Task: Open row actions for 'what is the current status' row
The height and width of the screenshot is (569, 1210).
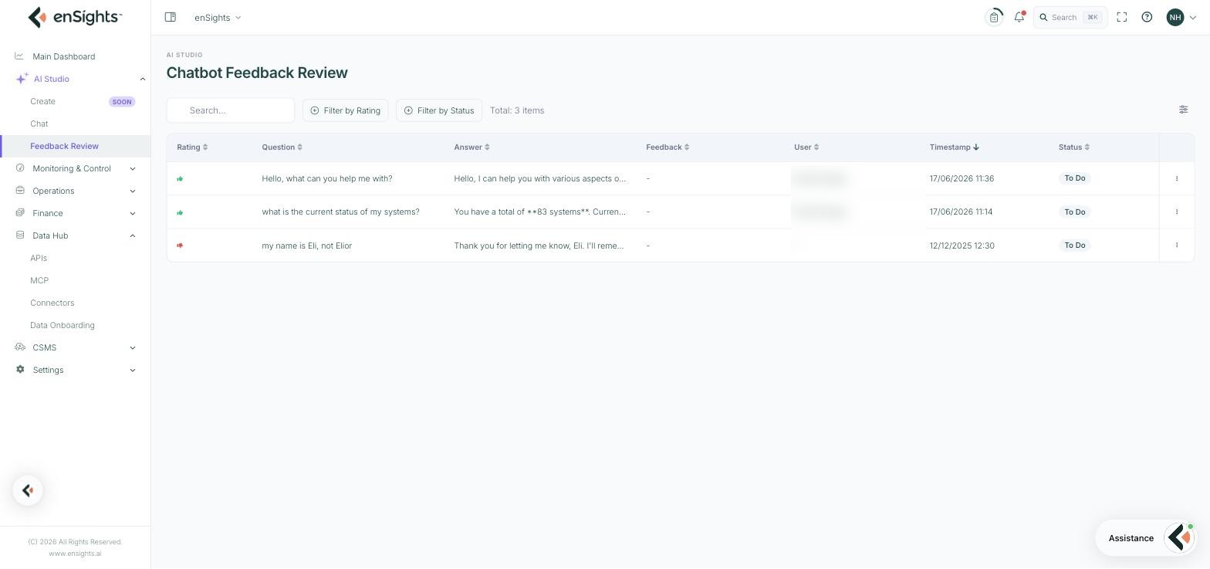Action: coord(1177,212)
